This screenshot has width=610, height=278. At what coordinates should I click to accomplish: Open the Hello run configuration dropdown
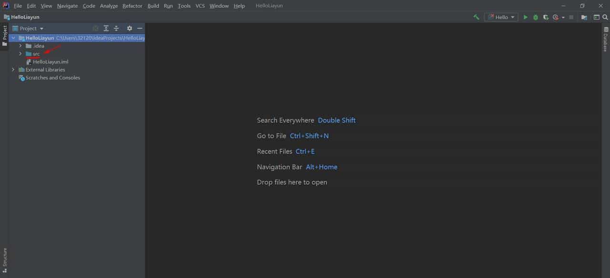tap(513, 17)
